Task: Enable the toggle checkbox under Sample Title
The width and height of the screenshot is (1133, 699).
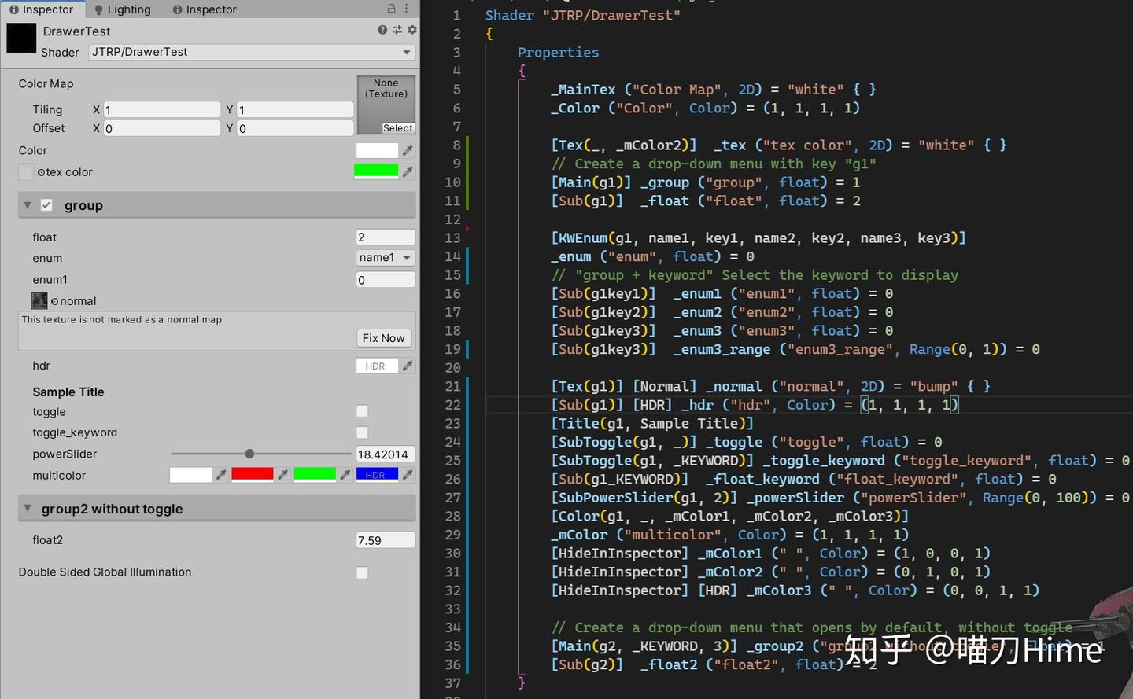Action: (361, 411)
